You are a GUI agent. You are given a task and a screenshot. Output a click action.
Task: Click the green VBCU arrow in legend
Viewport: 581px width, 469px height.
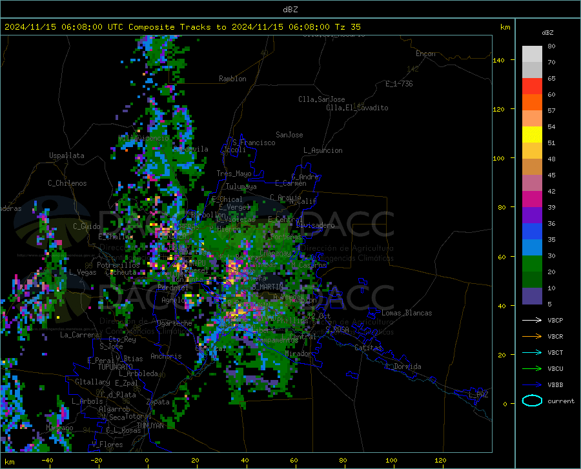tap(532, 369)
